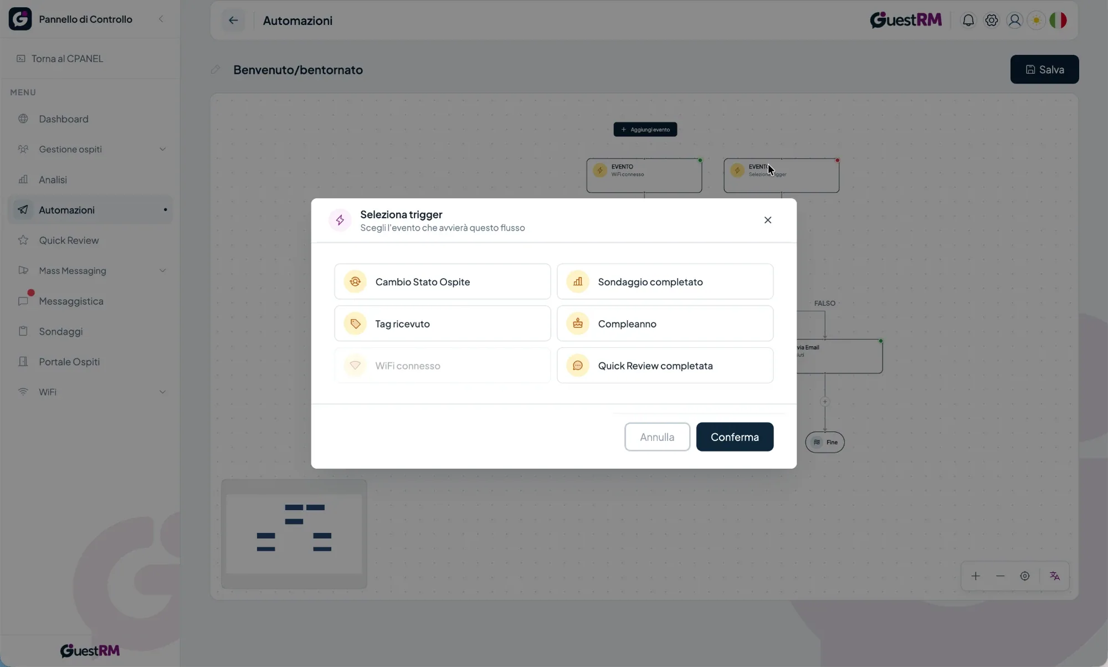
Task: Open Sondaggi menu item
Action: tap(90, 331)
